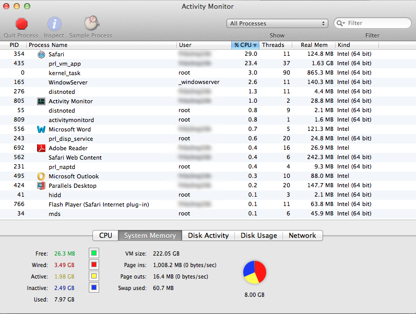416x314 pixels.
Task: Click the 1.63 GB real memory value
Action: click(x=322, y=64)
